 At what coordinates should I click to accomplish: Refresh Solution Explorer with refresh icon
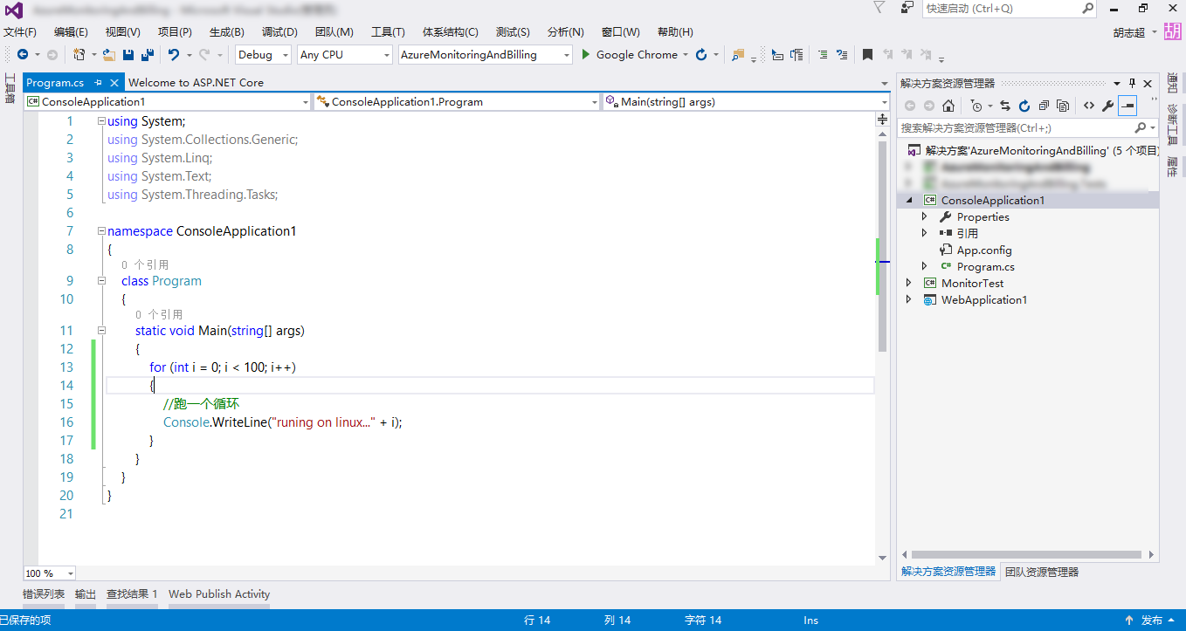[x=1024, y=106]
